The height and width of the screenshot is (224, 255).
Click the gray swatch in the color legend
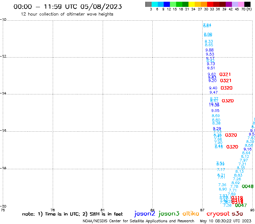(x=149, y=4)
